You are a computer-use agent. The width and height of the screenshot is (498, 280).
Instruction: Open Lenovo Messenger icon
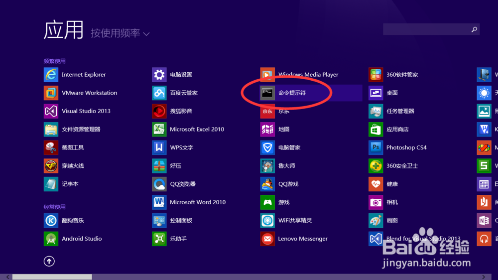(x=267, y=239)
